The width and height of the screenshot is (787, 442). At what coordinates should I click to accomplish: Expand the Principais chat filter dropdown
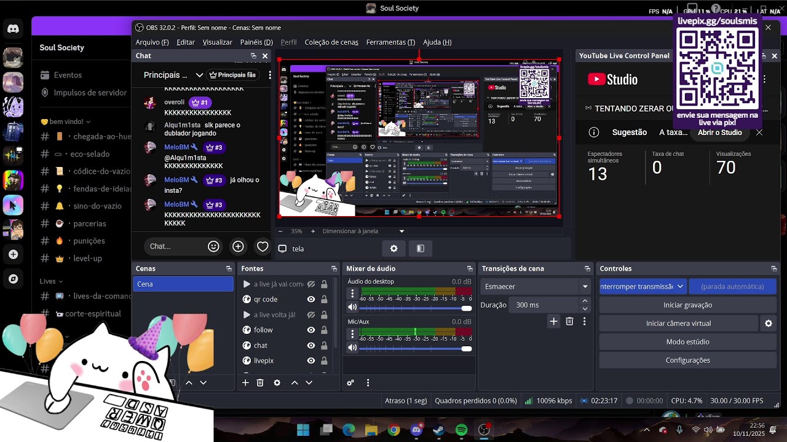199,75
